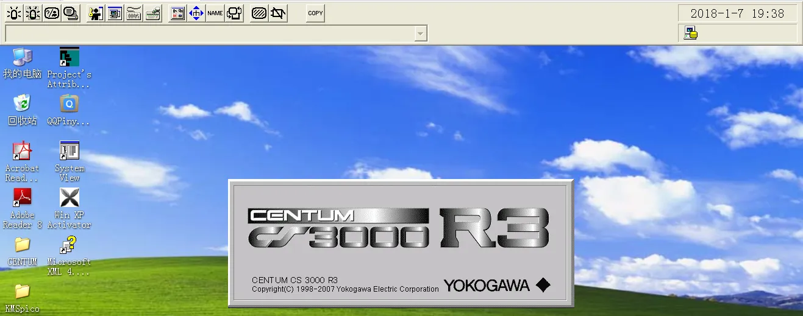This screenshot has height=316, width=803.
Task: Select the QQPiny... desktop icon
Action: click(69, 110)
